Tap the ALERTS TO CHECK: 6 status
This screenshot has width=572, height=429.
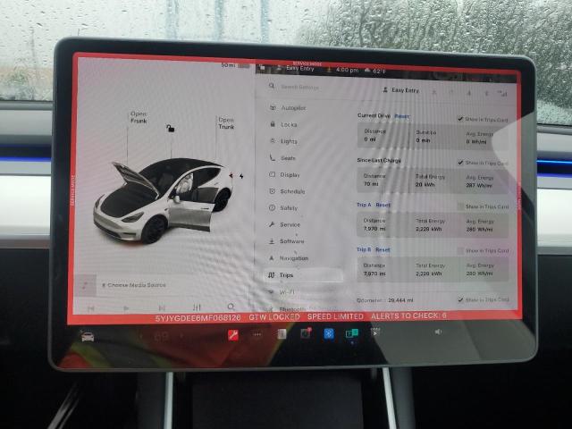click(x=408, y=315)
